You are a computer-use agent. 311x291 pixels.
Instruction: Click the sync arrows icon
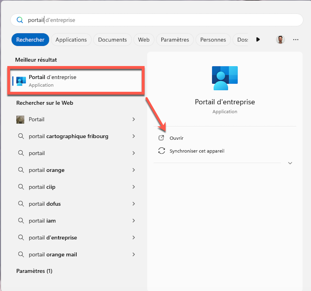pos(162,151)
